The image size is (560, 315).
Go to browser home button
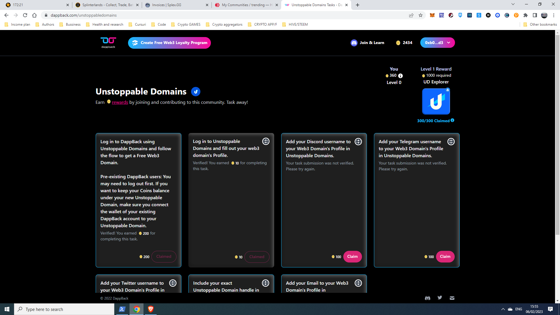[x=34, y=15]
